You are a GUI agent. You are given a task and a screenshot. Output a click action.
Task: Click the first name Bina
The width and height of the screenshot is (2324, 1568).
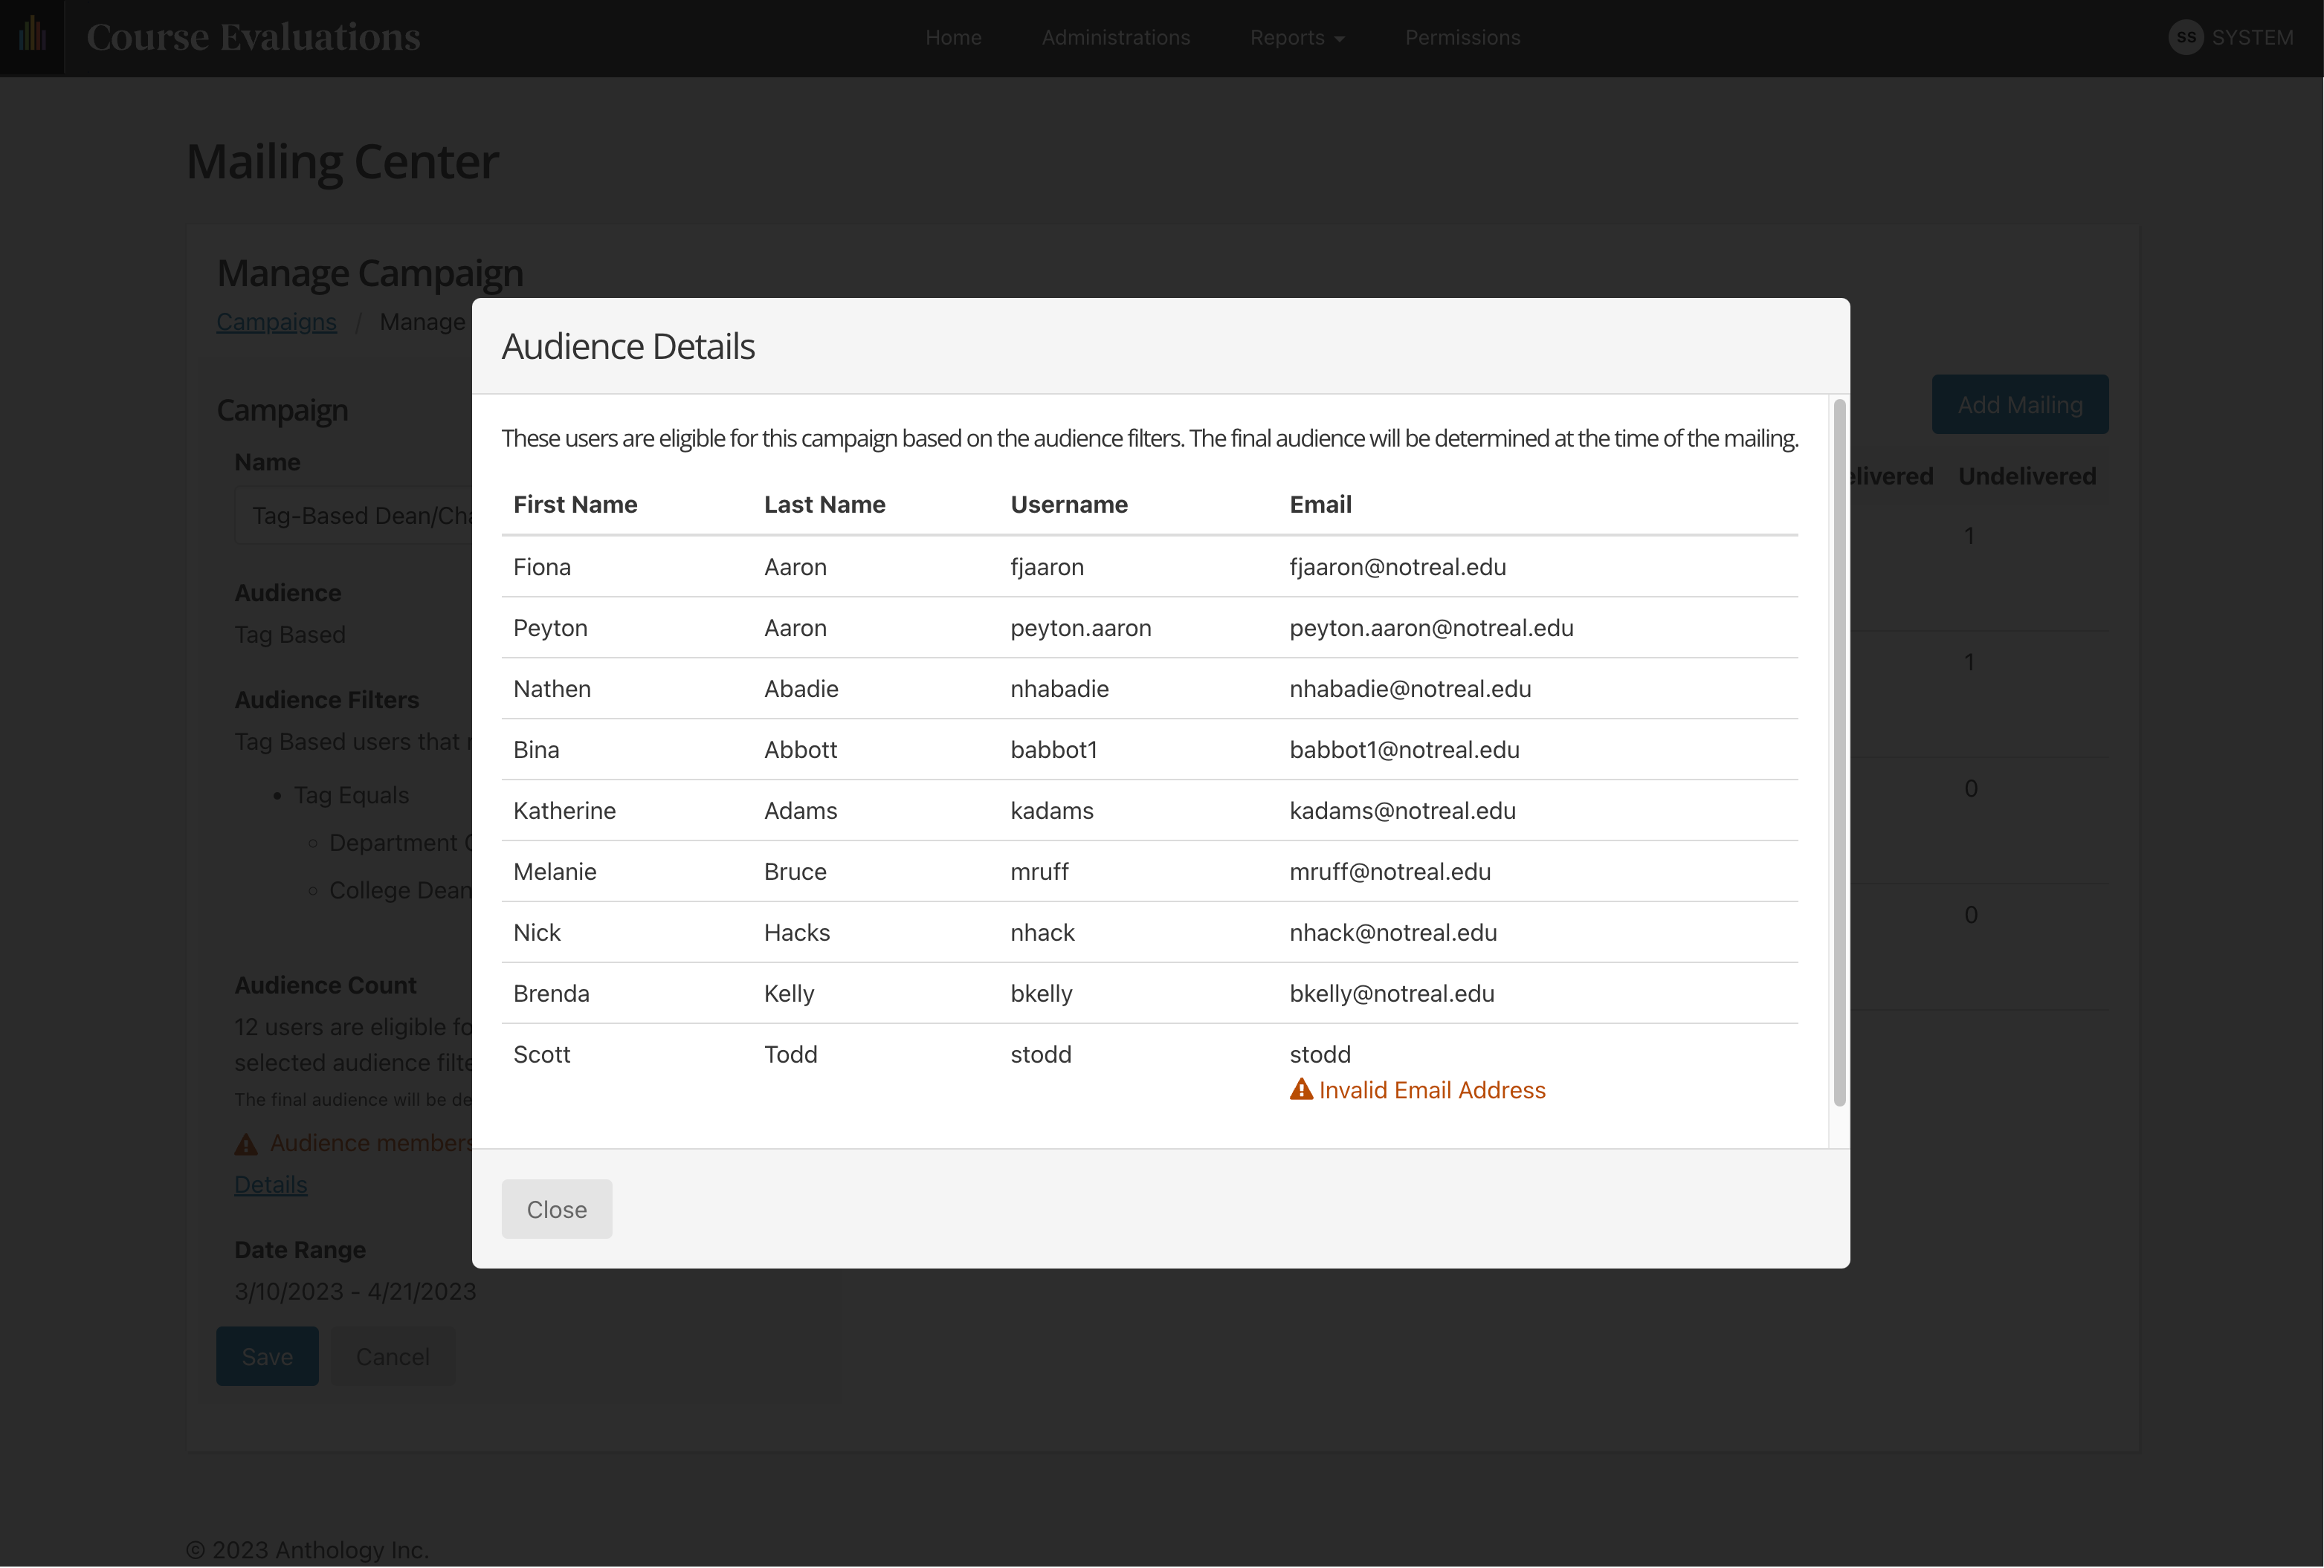pos(536,751)
